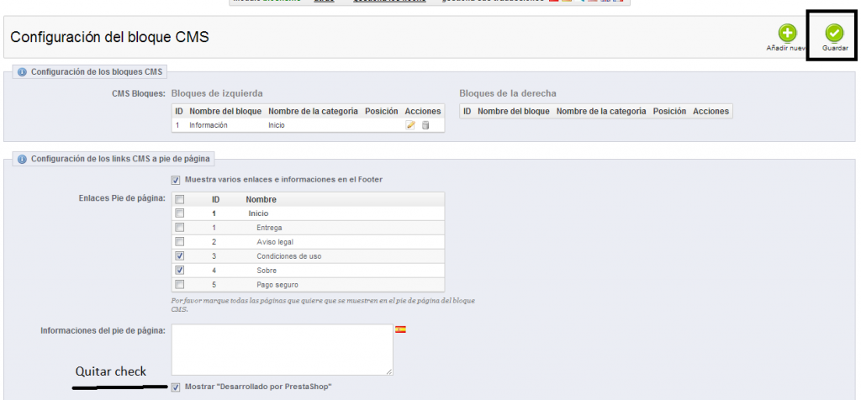861x400 pixels.
Task: Click the Condiciones de uso row label
Action: coord(289,256)
